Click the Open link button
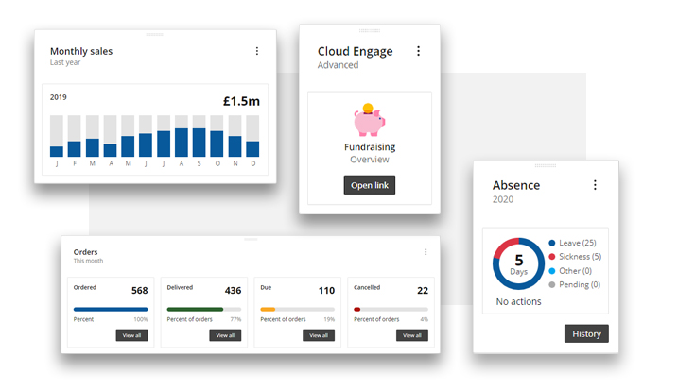 [369, 185]
